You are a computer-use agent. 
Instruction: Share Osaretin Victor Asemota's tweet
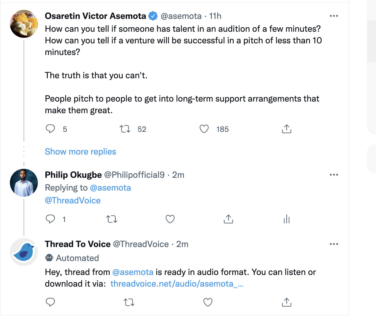(287, 129)
